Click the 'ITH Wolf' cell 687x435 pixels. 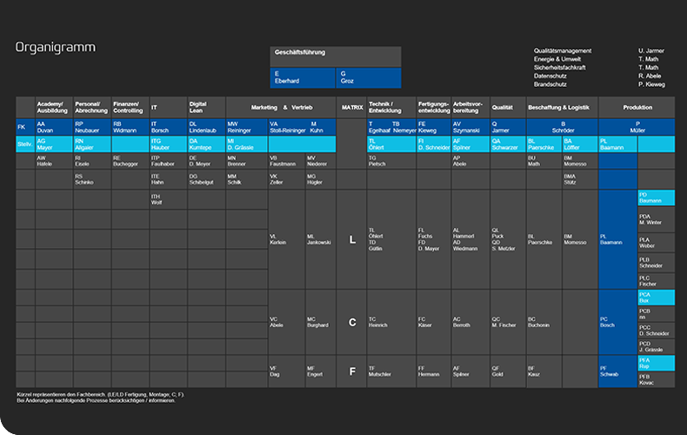click(x=168, y=199)
